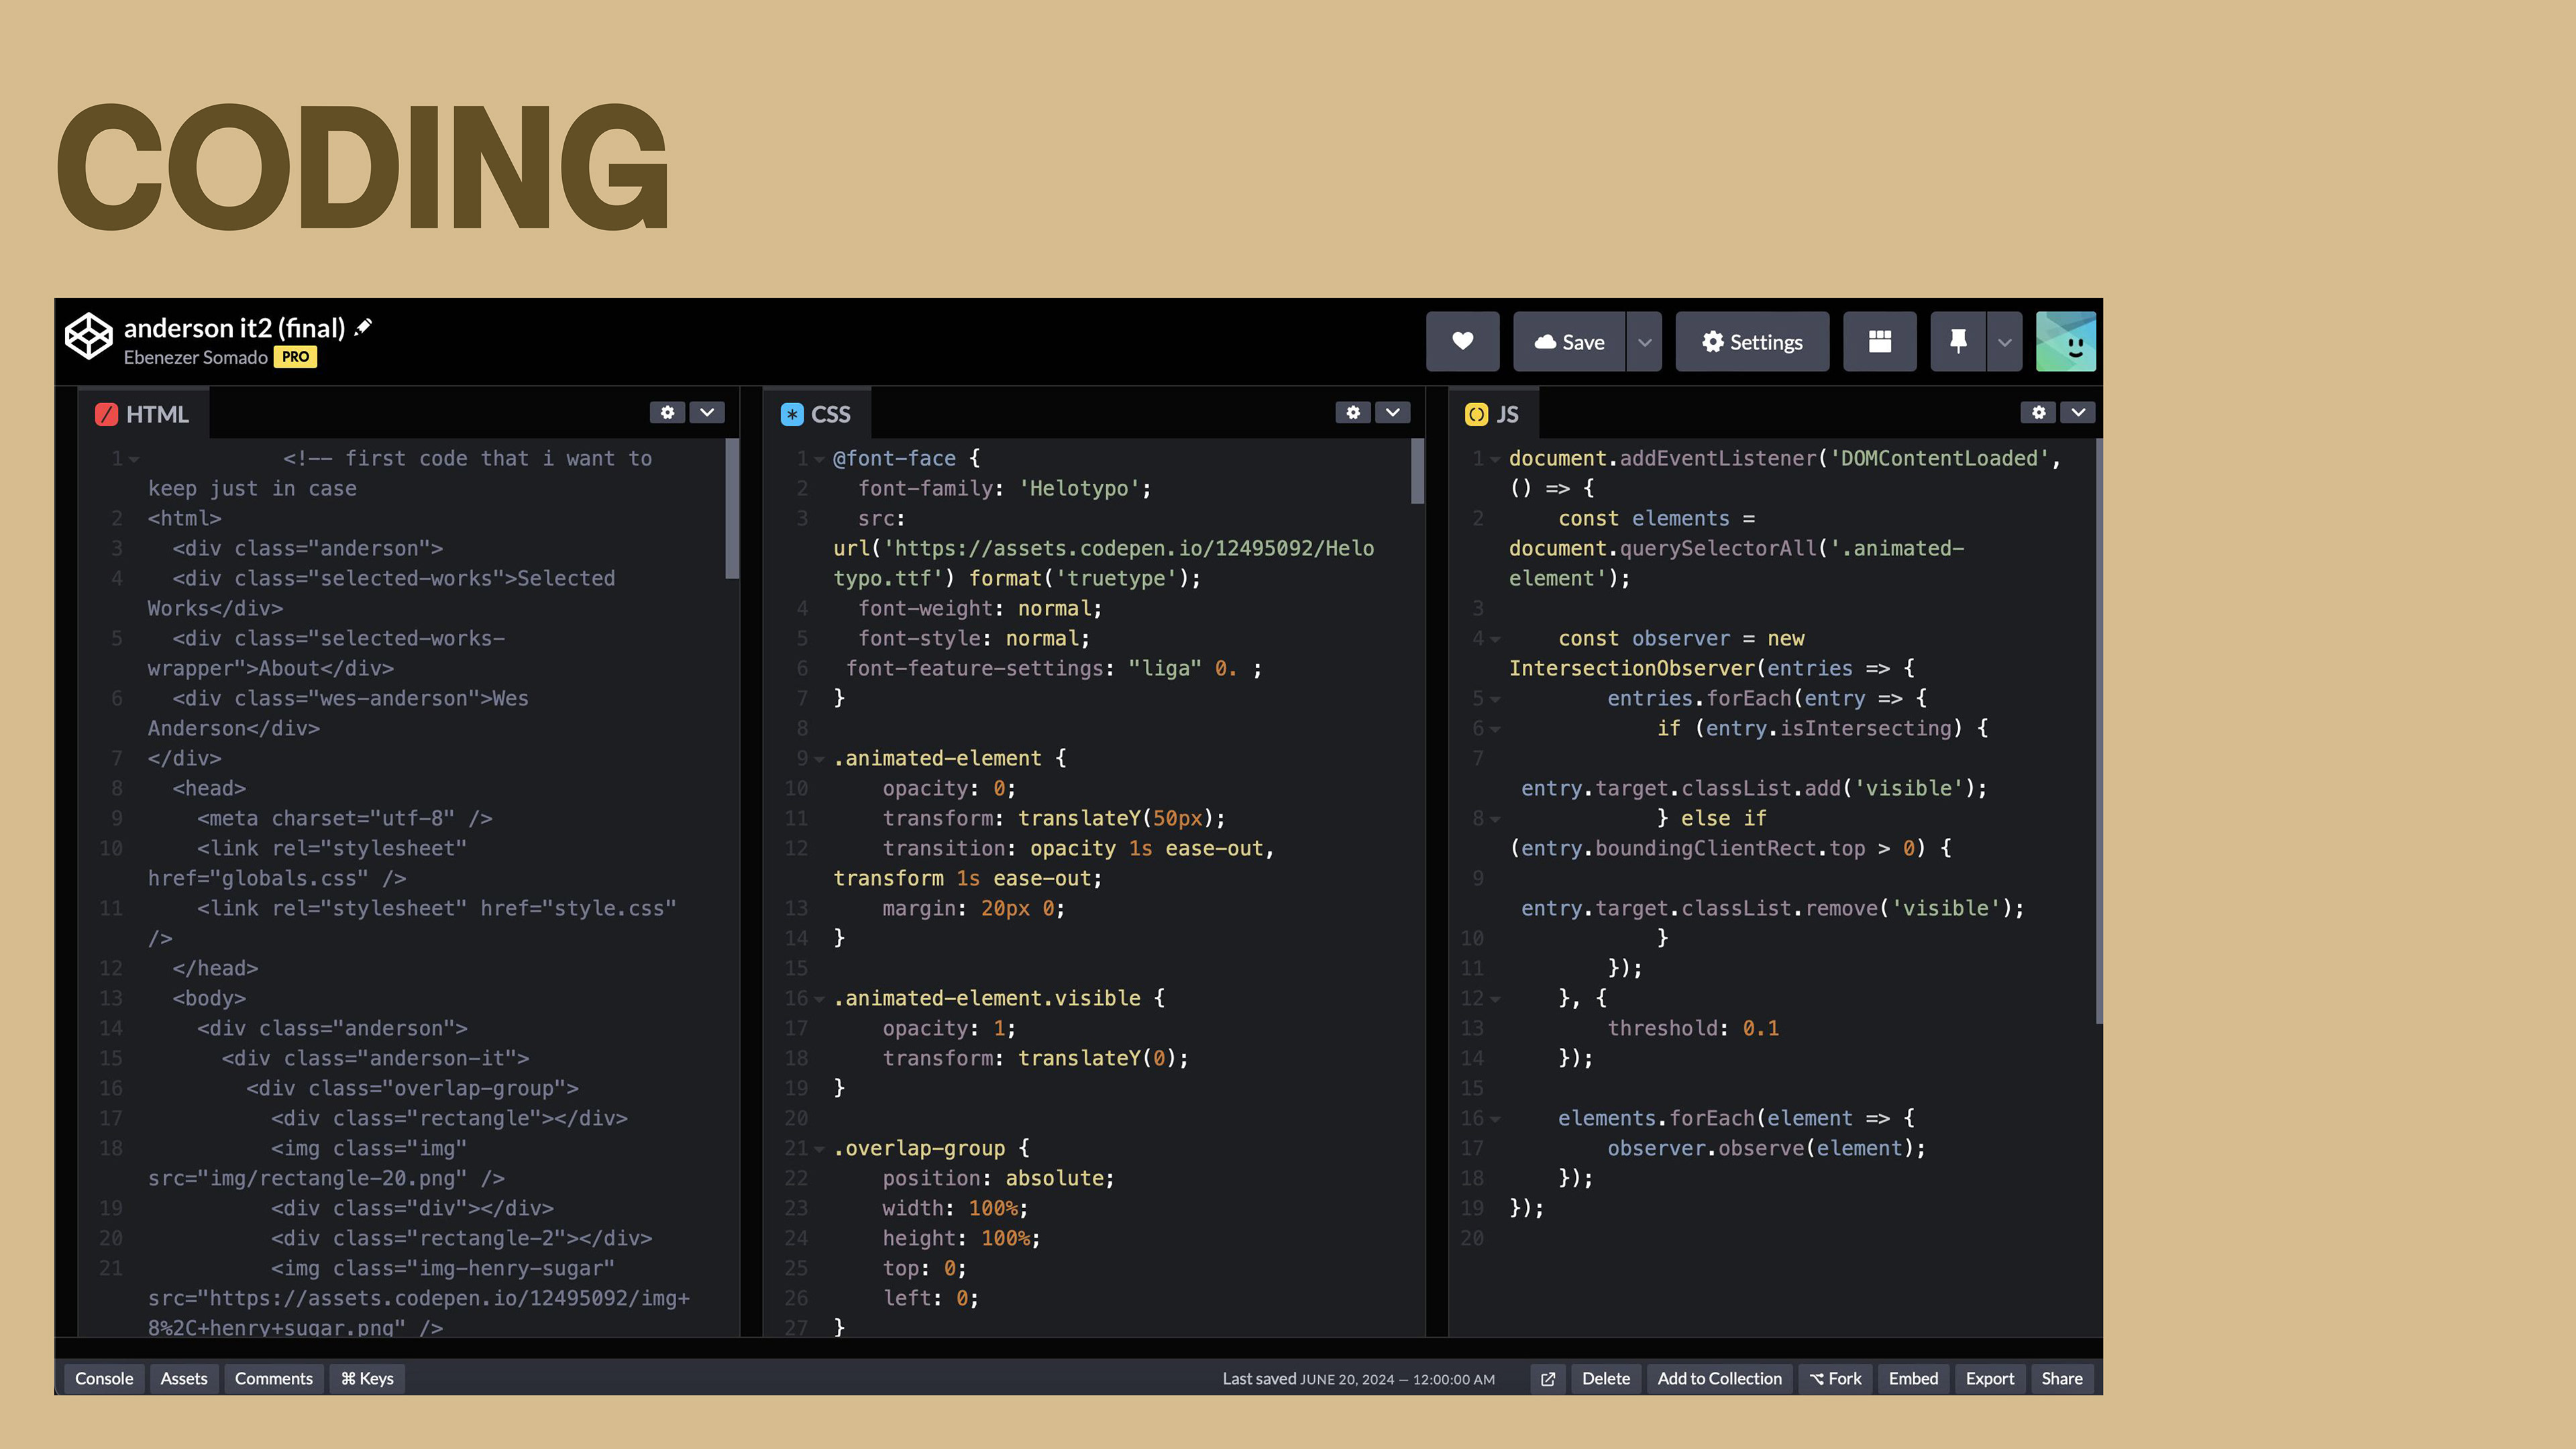
Task: Edit pen title with pencil icon
Action: [x=364, y=327]
